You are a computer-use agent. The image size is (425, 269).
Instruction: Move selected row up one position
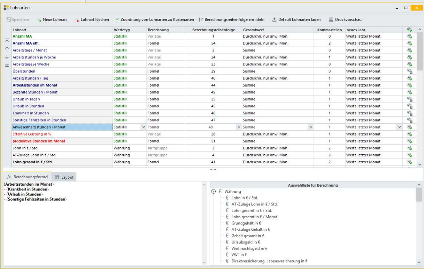(x=7, y=49)
